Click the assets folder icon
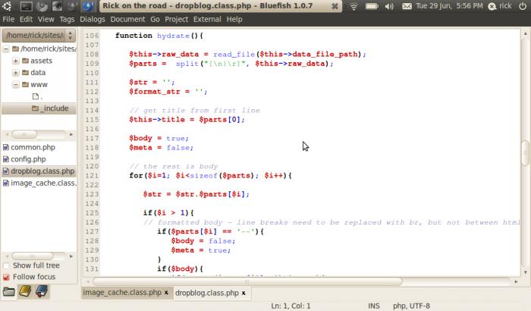This screenshot has width=531, height=311. (25, 61)
